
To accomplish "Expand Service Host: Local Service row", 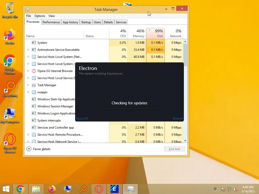I will pyautogui.click(x=28, y=78).
